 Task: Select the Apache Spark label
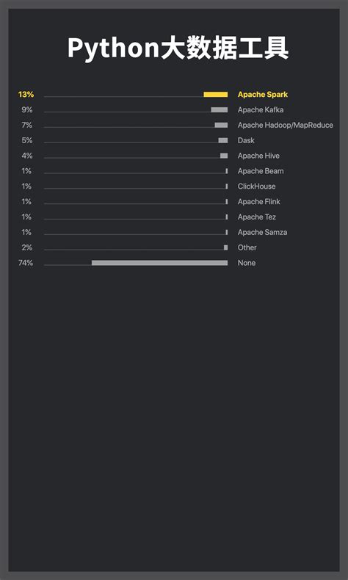point(263,95)
